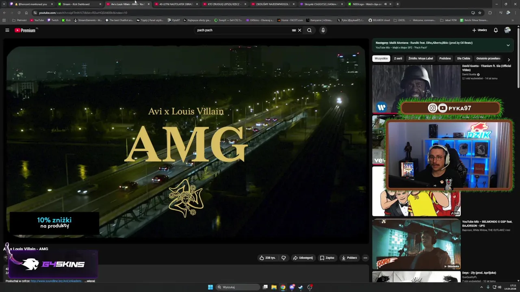Click the AMG video player

click(x=186, y=141)
